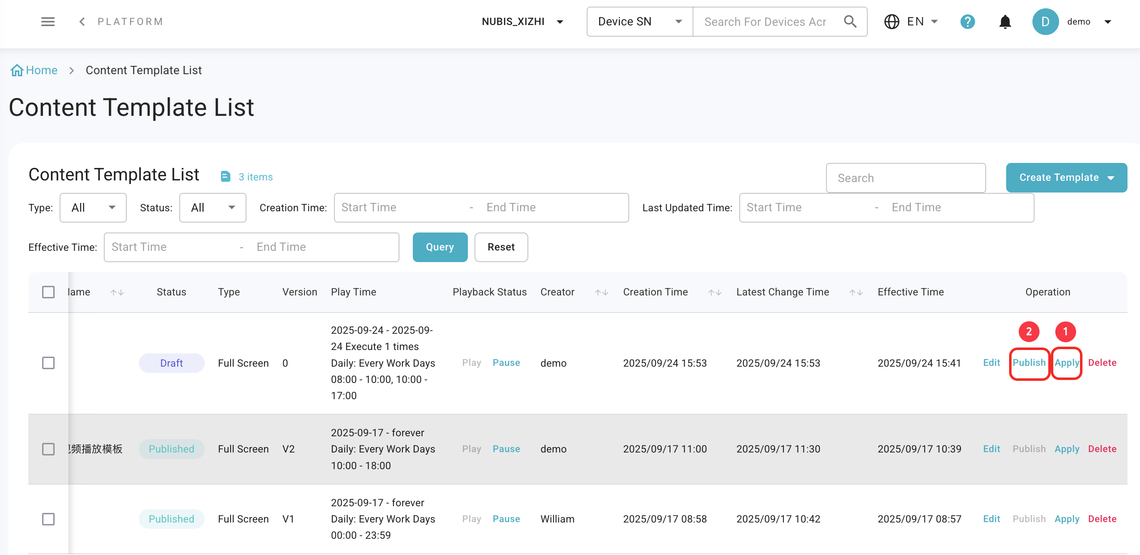This screenshot has width=1140, height=555.
Task: Toggle the select-all header checkbox
Action: point(48,292)
